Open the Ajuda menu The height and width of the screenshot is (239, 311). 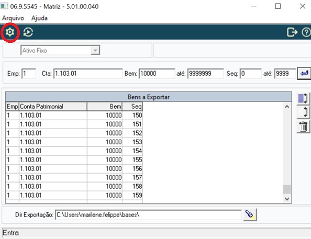[x=39, y=18]
